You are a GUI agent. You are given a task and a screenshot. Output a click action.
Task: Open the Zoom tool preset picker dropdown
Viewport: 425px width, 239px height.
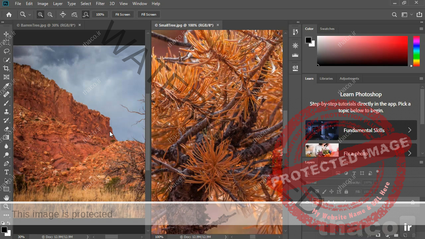30,15
